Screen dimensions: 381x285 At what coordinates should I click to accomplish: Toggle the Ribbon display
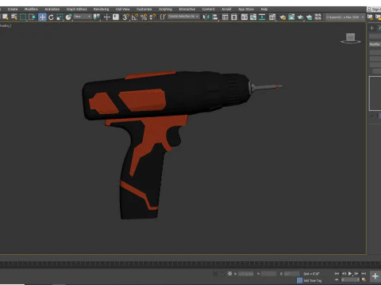[x=244, y=17]
